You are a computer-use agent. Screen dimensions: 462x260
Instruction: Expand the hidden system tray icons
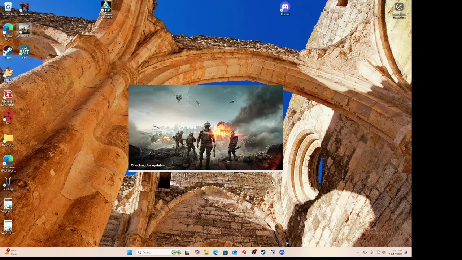[358, 252]
